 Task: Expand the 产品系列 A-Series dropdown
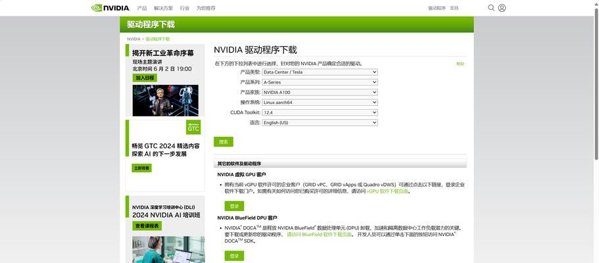tap(320, 82)
